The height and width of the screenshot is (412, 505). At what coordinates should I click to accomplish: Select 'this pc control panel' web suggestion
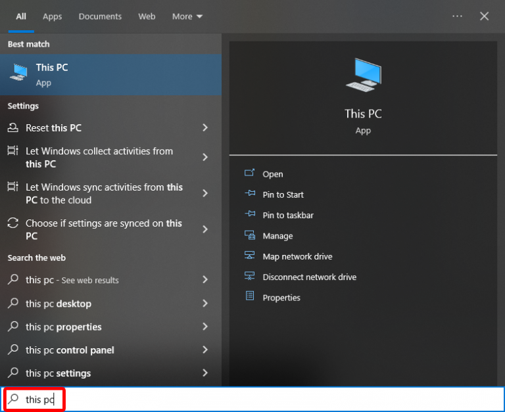(x=110, y=350)
